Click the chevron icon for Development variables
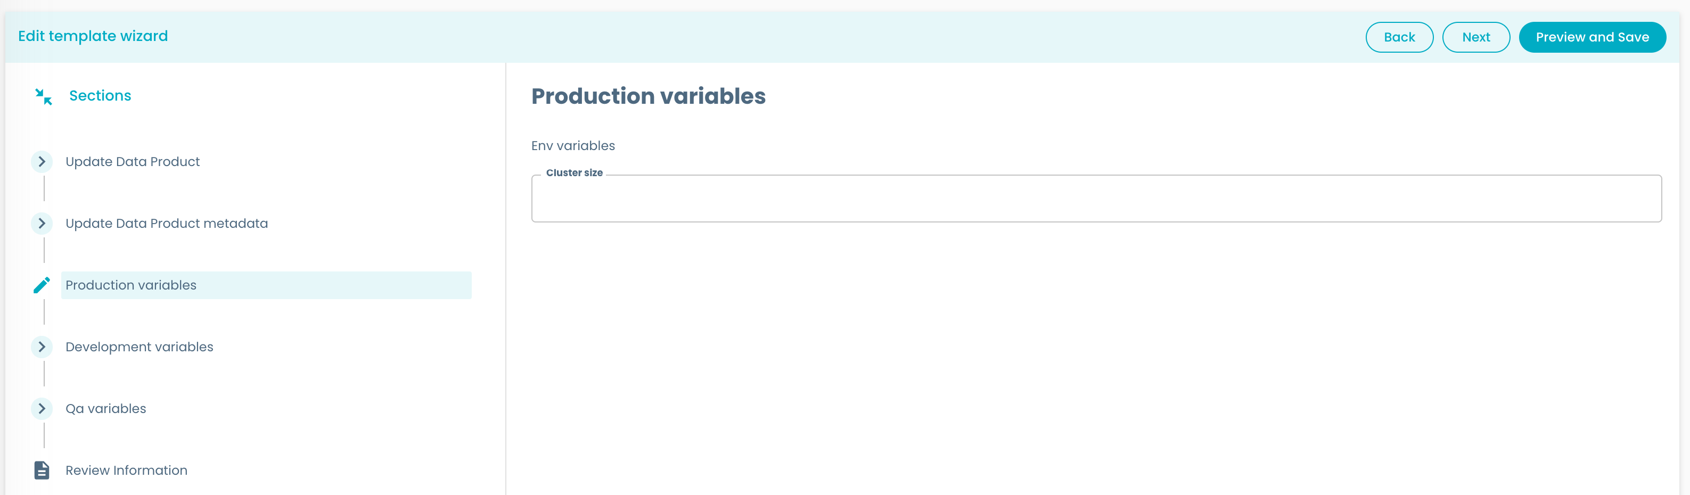The width and height of the screenshot is (1690, 495). point(42,346)
